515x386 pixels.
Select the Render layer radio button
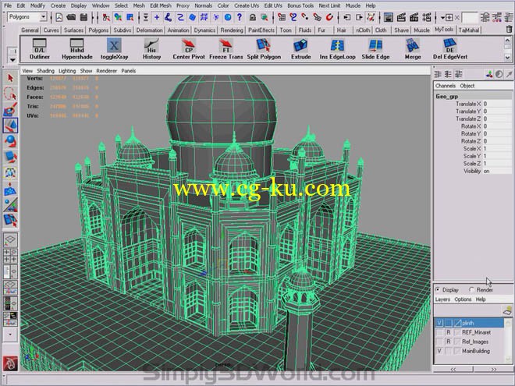[471, 289]
